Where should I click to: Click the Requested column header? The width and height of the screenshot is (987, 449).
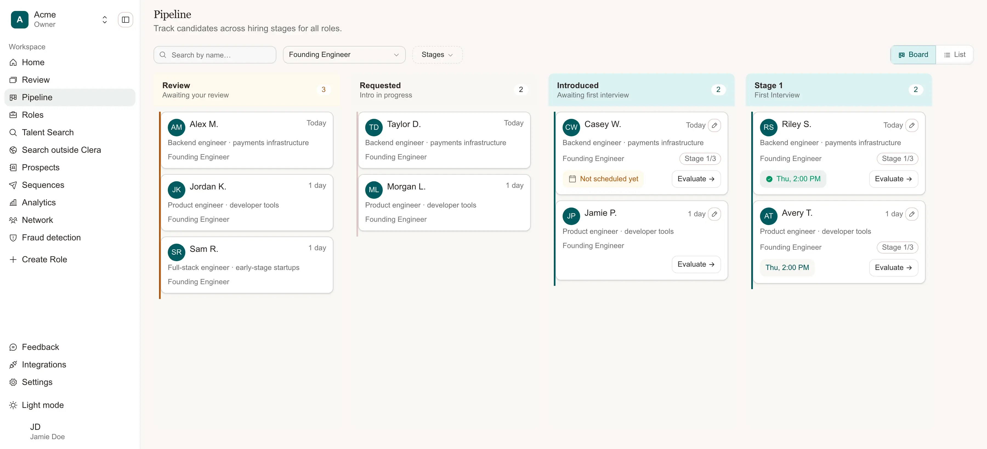pyautogui.click(x=444, y=90)
